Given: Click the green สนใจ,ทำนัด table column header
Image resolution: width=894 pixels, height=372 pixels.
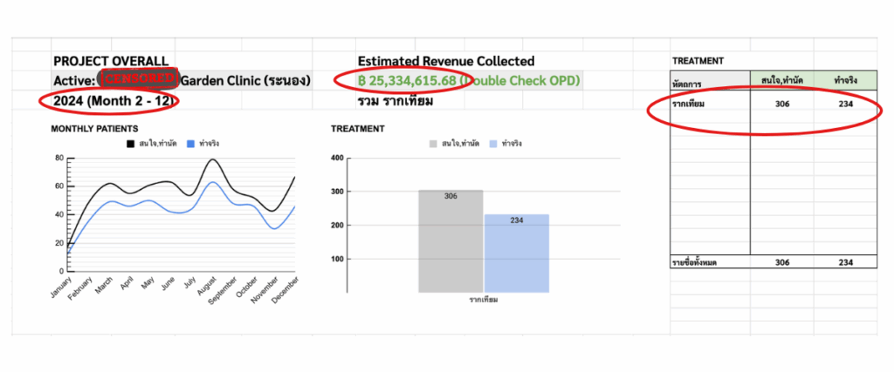Looking at the screenshot, I should click(x=781, y=80).
